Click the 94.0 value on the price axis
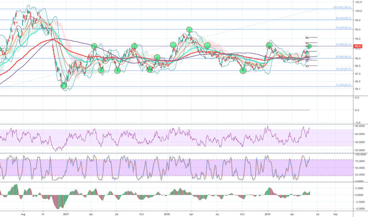Screen dimensions: 368x217 click(x=358, y=39)
